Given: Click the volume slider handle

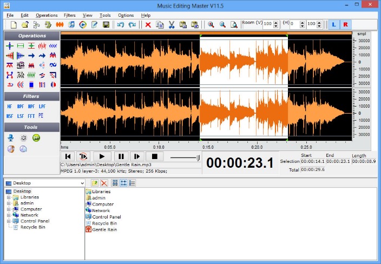Looking at the screenshot, I should pos(198,157).
